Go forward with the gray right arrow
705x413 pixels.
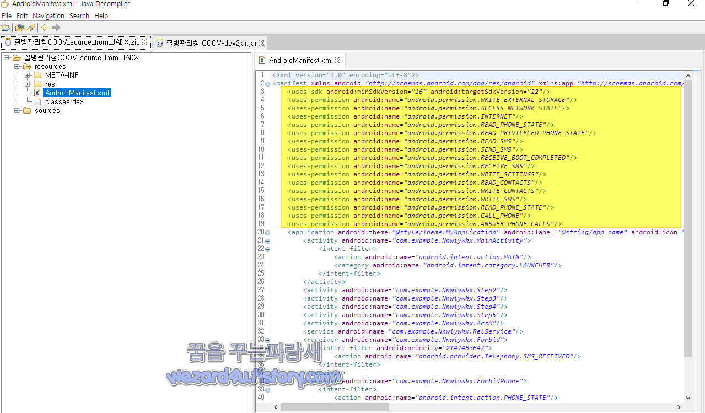click(56, 28)
